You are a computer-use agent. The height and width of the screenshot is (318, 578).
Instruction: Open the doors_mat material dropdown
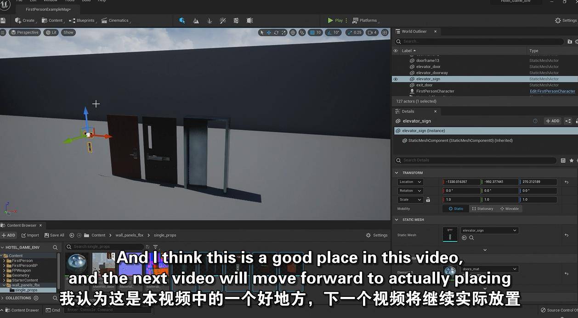(x=489, y=269)
